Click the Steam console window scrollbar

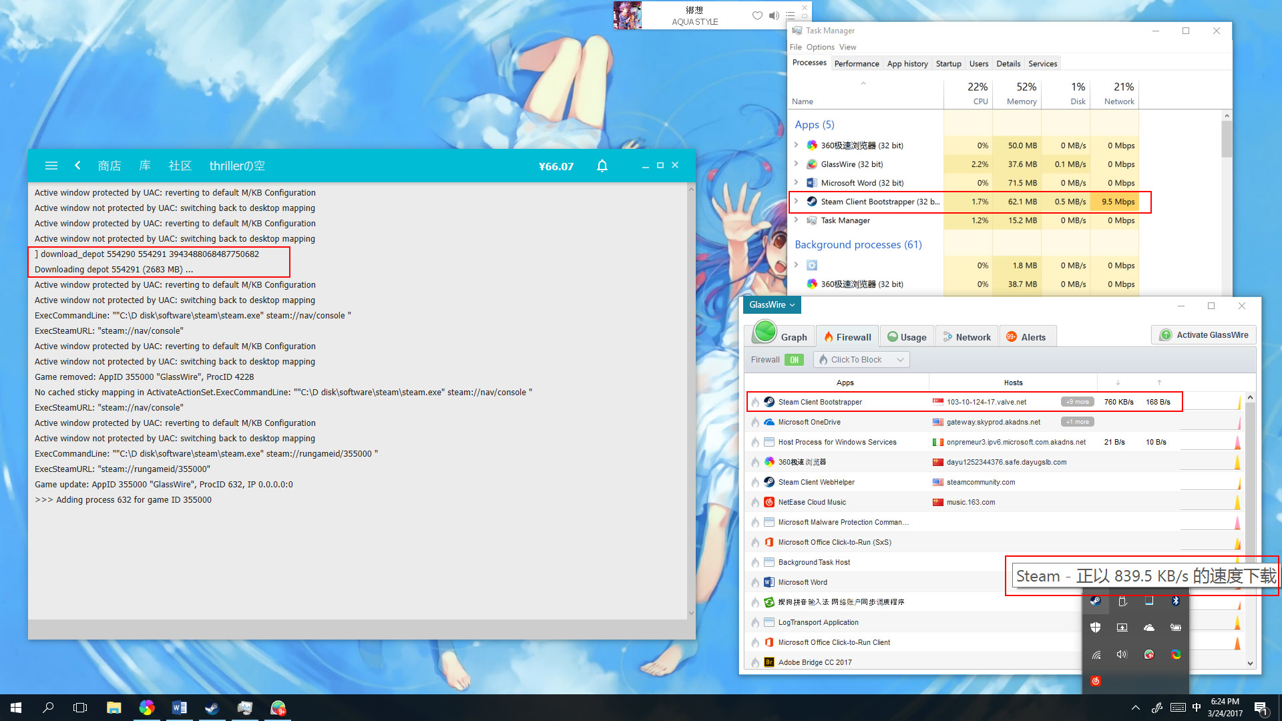tap(691, 401)
